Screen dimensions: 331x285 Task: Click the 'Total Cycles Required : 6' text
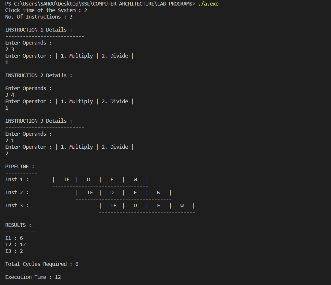[41, 264]
